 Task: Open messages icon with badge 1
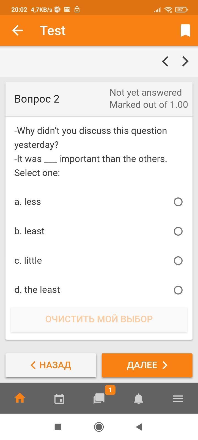tap(99, 398)
